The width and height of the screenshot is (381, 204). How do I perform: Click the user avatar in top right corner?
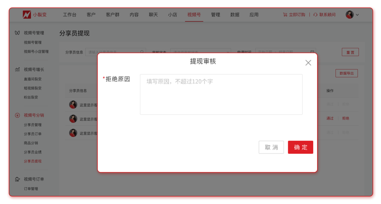[350, 14]
